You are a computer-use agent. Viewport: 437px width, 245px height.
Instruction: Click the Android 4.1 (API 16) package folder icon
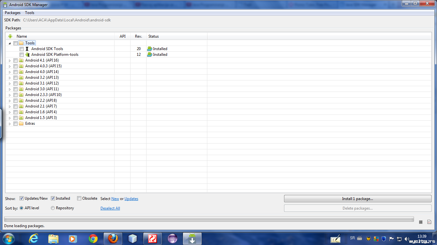pyautogui.click(x=21, y=60)
